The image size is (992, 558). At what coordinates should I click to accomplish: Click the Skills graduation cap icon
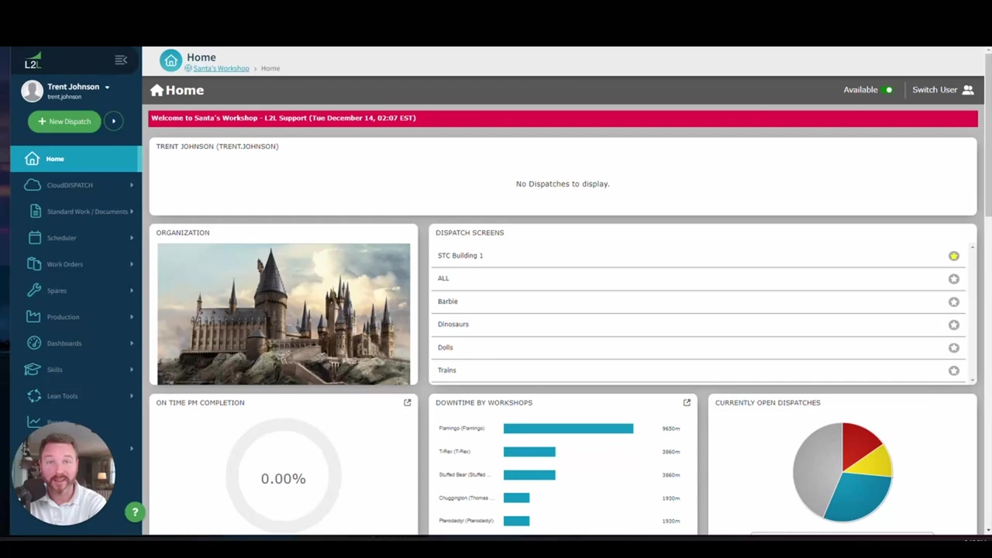pyautogui.click(x=33, y=370)
